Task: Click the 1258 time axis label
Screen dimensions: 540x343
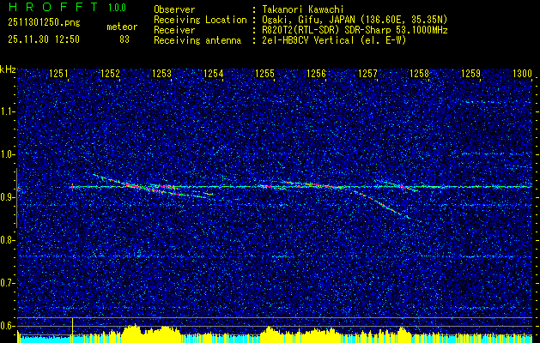Action: tap(420, 74)
